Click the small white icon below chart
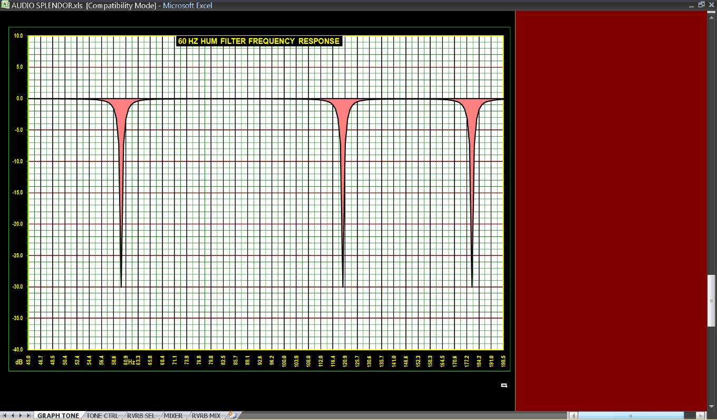 tap(504, 386)
